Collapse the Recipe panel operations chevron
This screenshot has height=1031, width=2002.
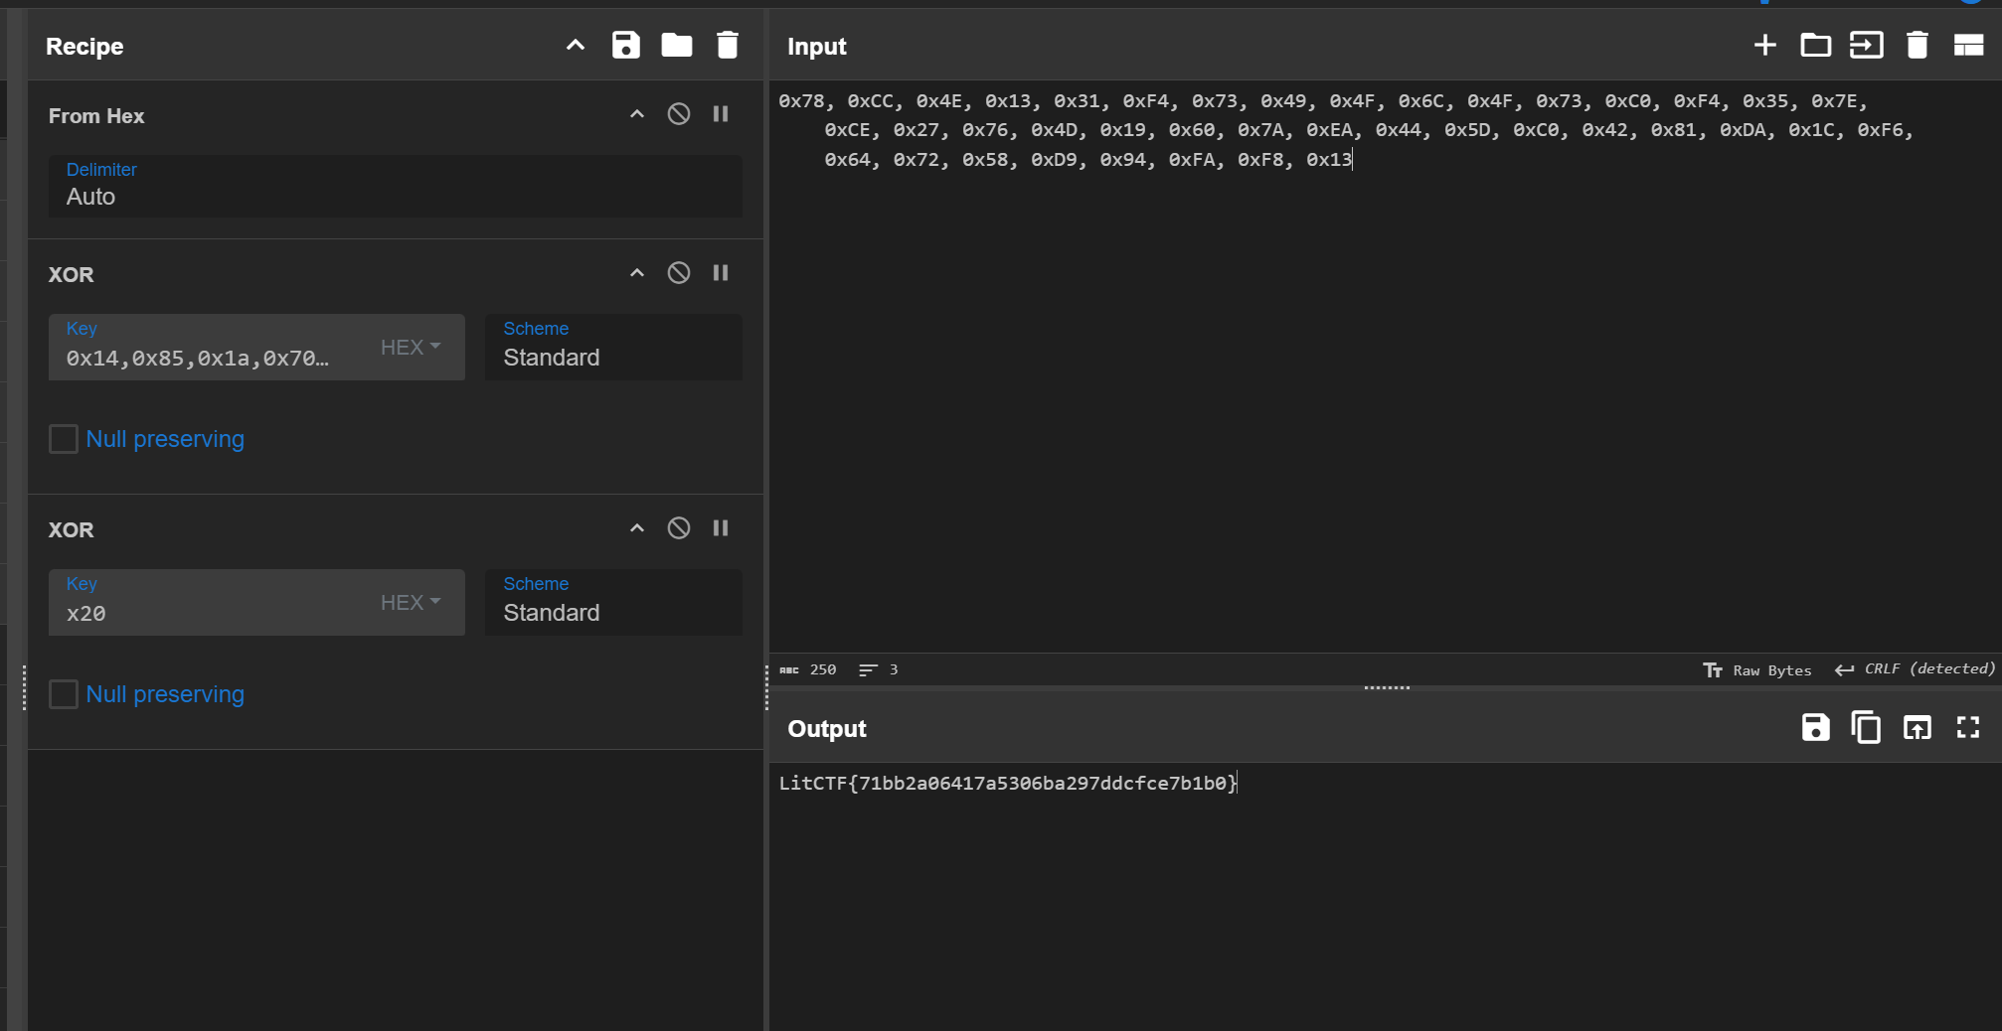575,46
